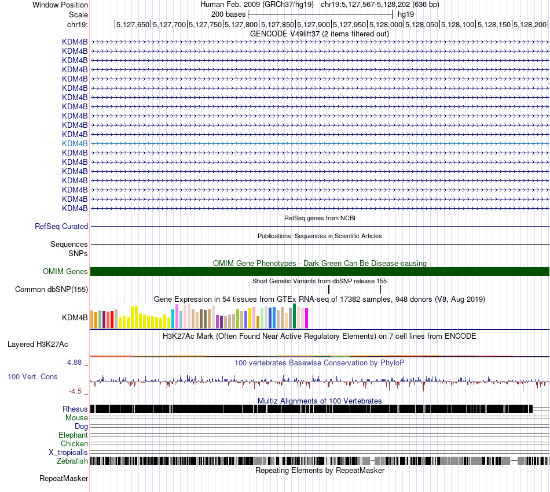Click the Elephant species label

coord(73,435)
